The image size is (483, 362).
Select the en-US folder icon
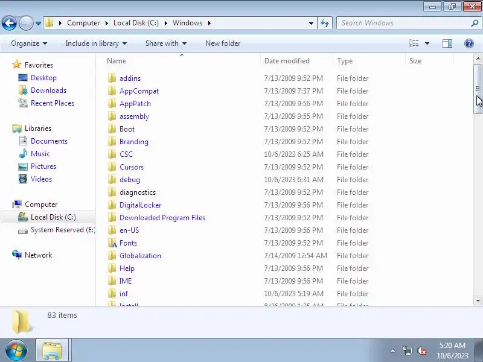(112, 230)
